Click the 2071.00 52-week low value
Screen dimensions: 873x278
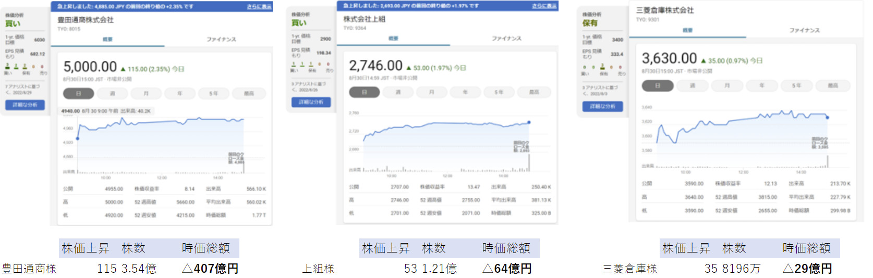[x=470, y=213]
